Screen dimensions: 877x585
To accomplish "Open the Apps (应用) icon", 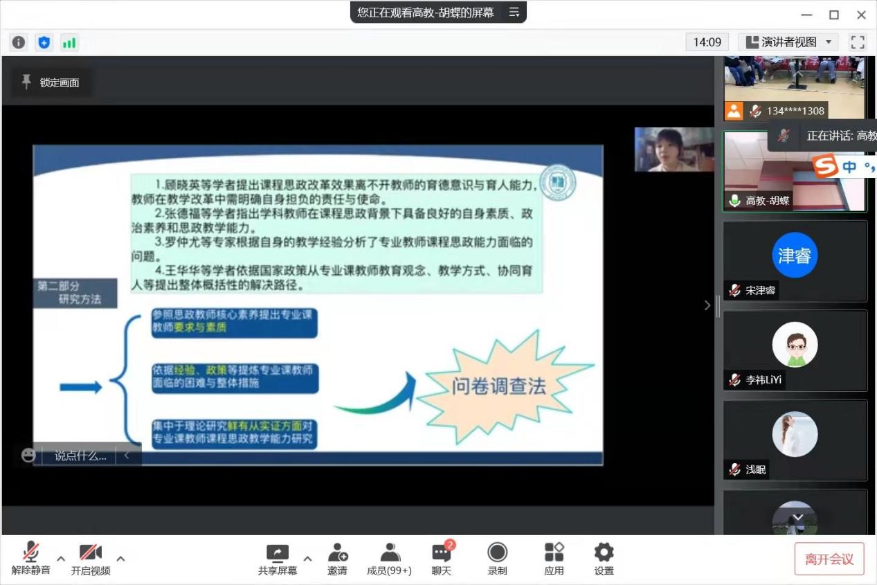I will [554, 559].
